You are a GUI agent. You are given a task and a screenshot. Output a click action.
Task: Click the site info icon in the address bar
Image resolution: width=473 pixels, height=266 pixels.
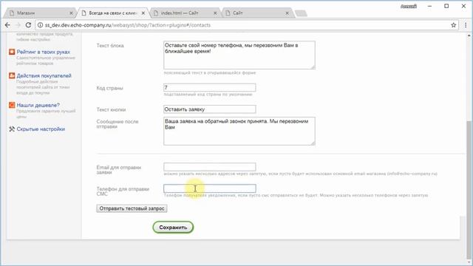point(40,25)
